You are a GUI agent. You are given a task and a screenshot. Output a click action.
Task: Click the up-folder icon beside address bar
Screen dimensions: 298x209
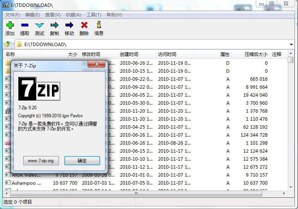[8, 45]
